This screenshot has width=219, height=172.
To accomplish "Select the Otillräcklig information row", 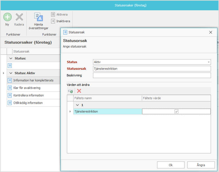I will point(28,103).
